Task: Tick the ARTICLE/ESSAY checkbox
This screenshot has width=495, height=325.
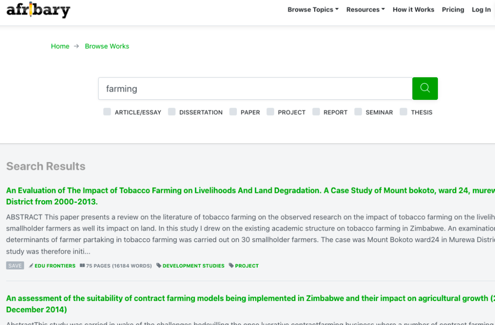Action: coord(107,112)
